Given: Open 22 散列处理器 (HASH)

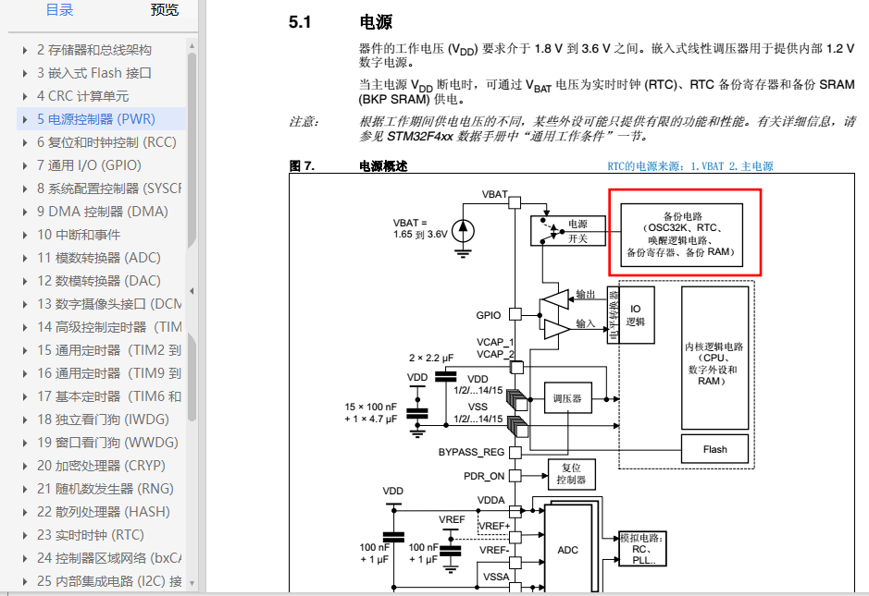Looking at the screenshot, I should 104,512.
